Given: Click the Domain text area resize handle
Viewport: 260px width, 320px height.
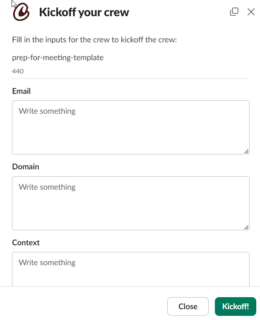Looking at the screenshot, I should click(x=246, y=227).
